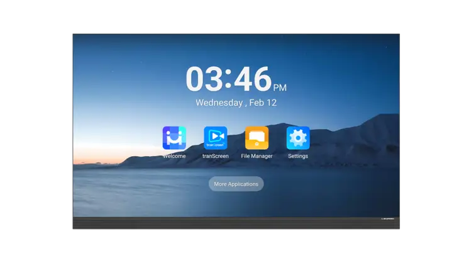Click the minute digits "46" on the clock
The width and height of the screenshot is (469, 262).
251,80
